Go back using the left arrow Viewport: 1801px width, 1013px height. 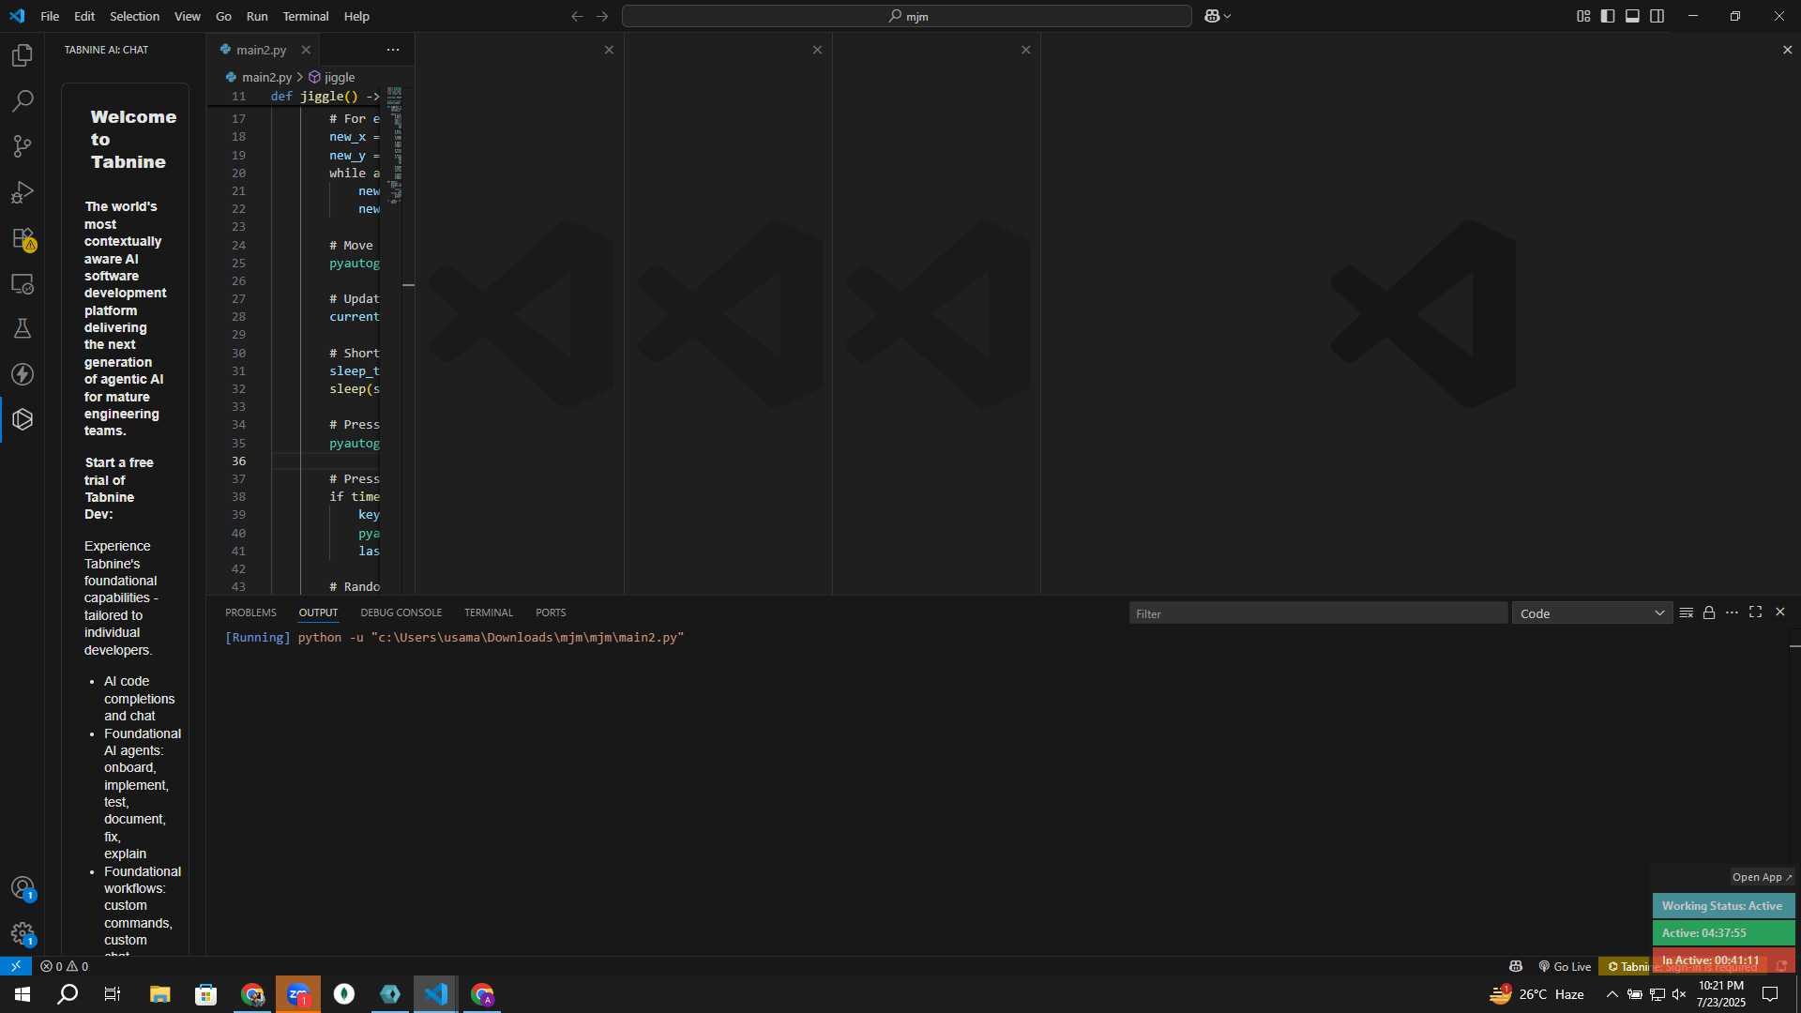(x=577, y=16)
